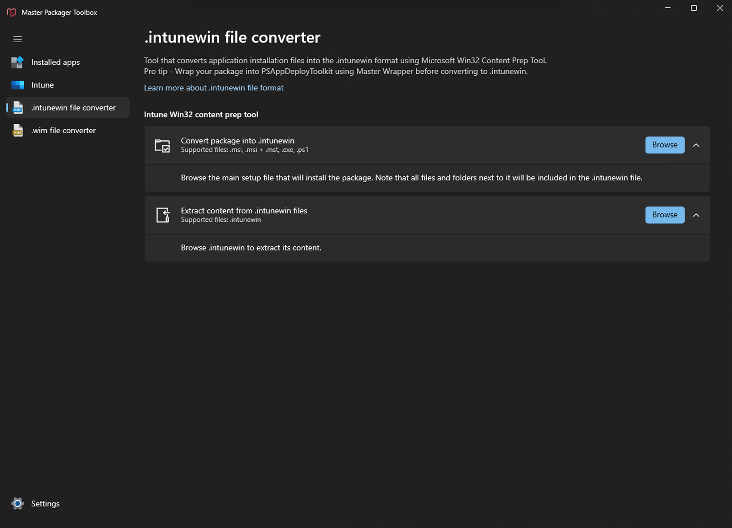Screen dimensions: 732x528
Task: Collapse the Extract content from .intunewin section
Action: pyautogui.click(x=696, y=215)
